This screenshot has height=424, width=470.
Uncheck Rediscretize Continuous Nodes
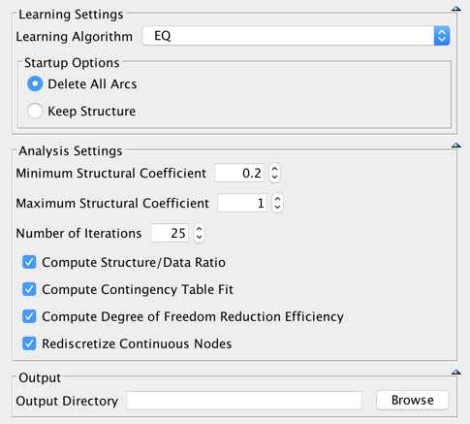tap(29, 343)
